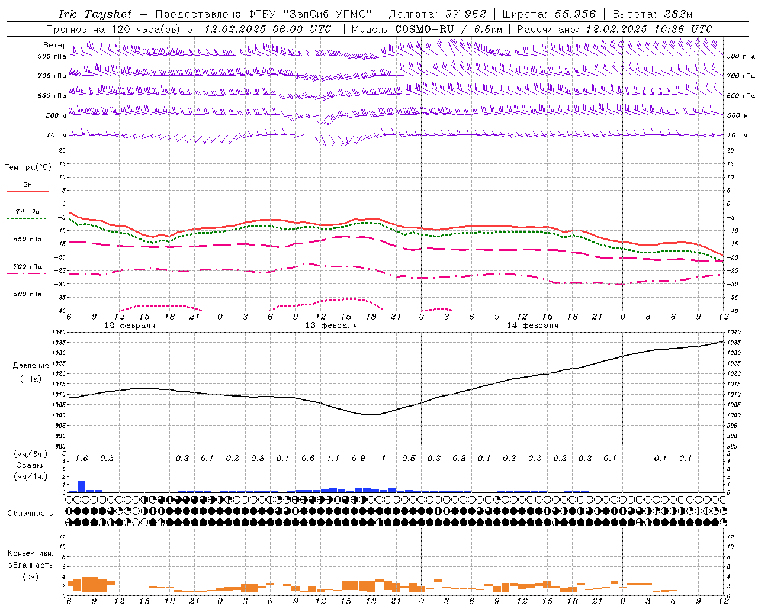This screenshot has width=758, height=606.
Task: Click the precipitation value 1.6
Action: tap(81, 459)
